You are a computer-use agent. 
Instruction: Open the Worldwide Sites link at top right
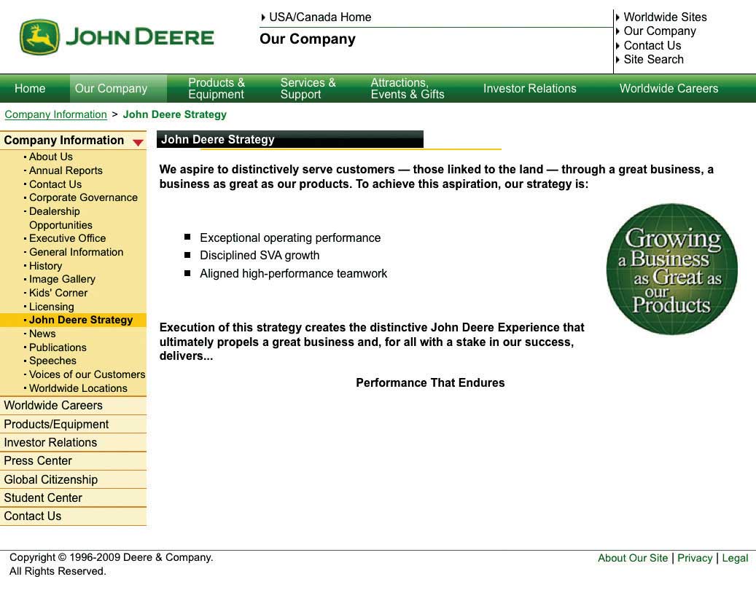tap(665, 17)
